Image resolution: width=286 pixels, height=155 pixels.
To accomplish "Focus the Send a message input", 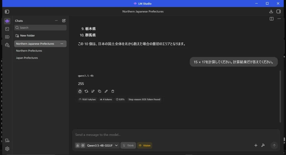I will point(176,135).
